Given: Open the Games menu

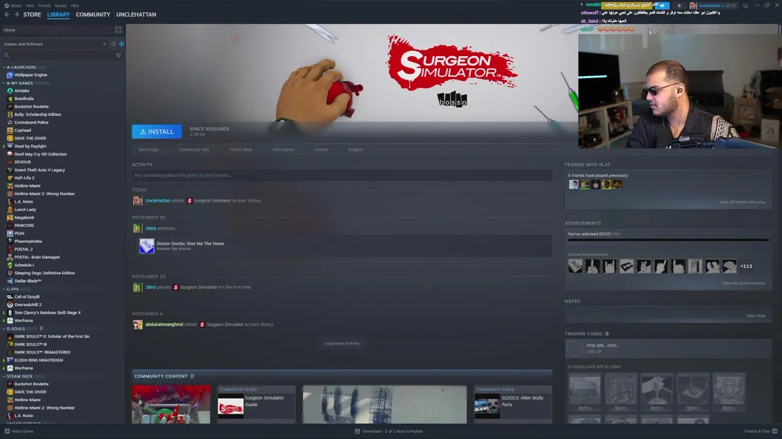Looking at the screenshot, I should tap(60, 5).
